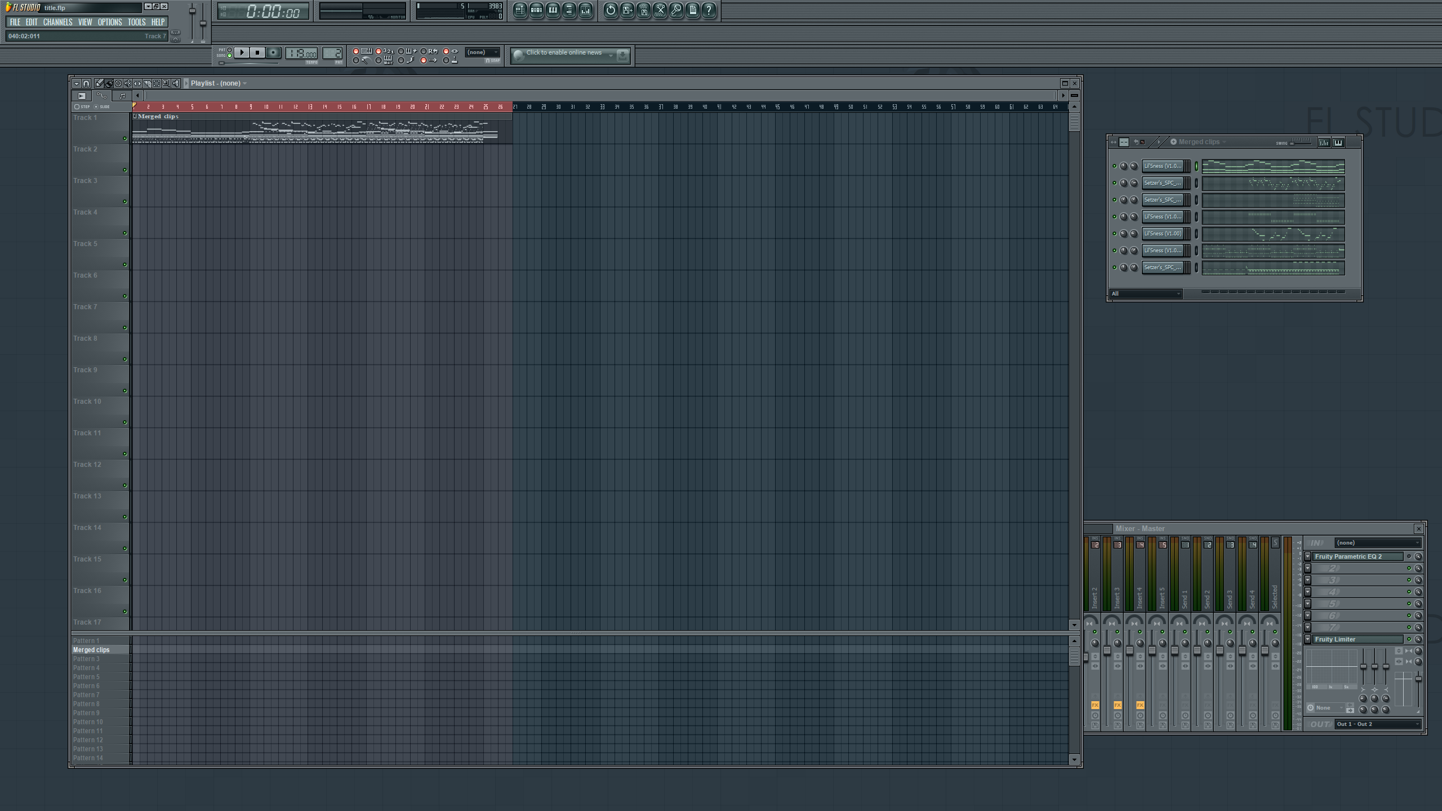Open the Playlist options arrow menu
Viewport: 1442px width, 811px height.
pyautogui.click(x=76, y=83)
